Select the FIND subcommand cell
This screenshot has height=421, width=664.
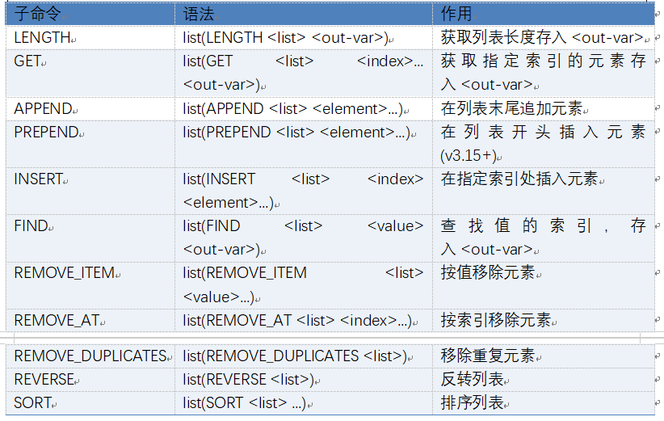(x=90, y=238)
